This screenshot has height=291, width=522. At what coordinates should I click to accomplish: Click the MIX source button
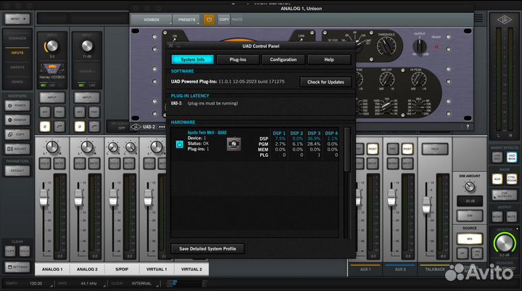470,239
